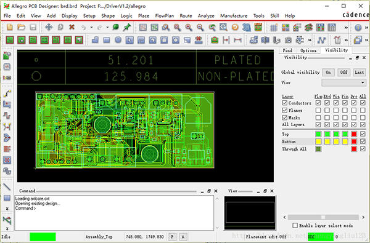Click the blue zigzag route icon

[321, 40]
